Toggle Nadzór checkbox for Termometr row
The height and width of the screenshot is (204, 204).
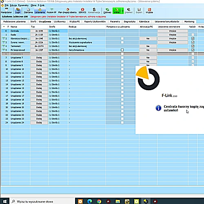[x=193, y=46]
